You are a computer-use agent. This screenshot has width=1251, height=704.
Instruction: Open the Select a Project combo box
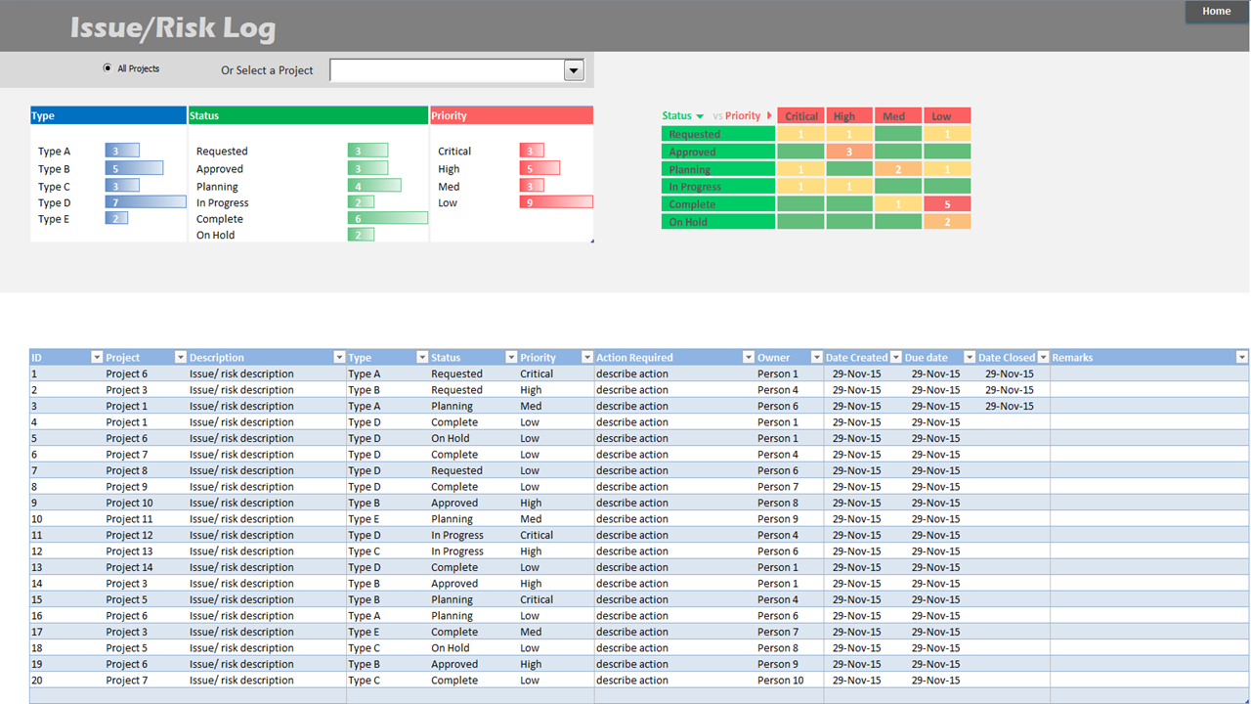tap(574, 69)
